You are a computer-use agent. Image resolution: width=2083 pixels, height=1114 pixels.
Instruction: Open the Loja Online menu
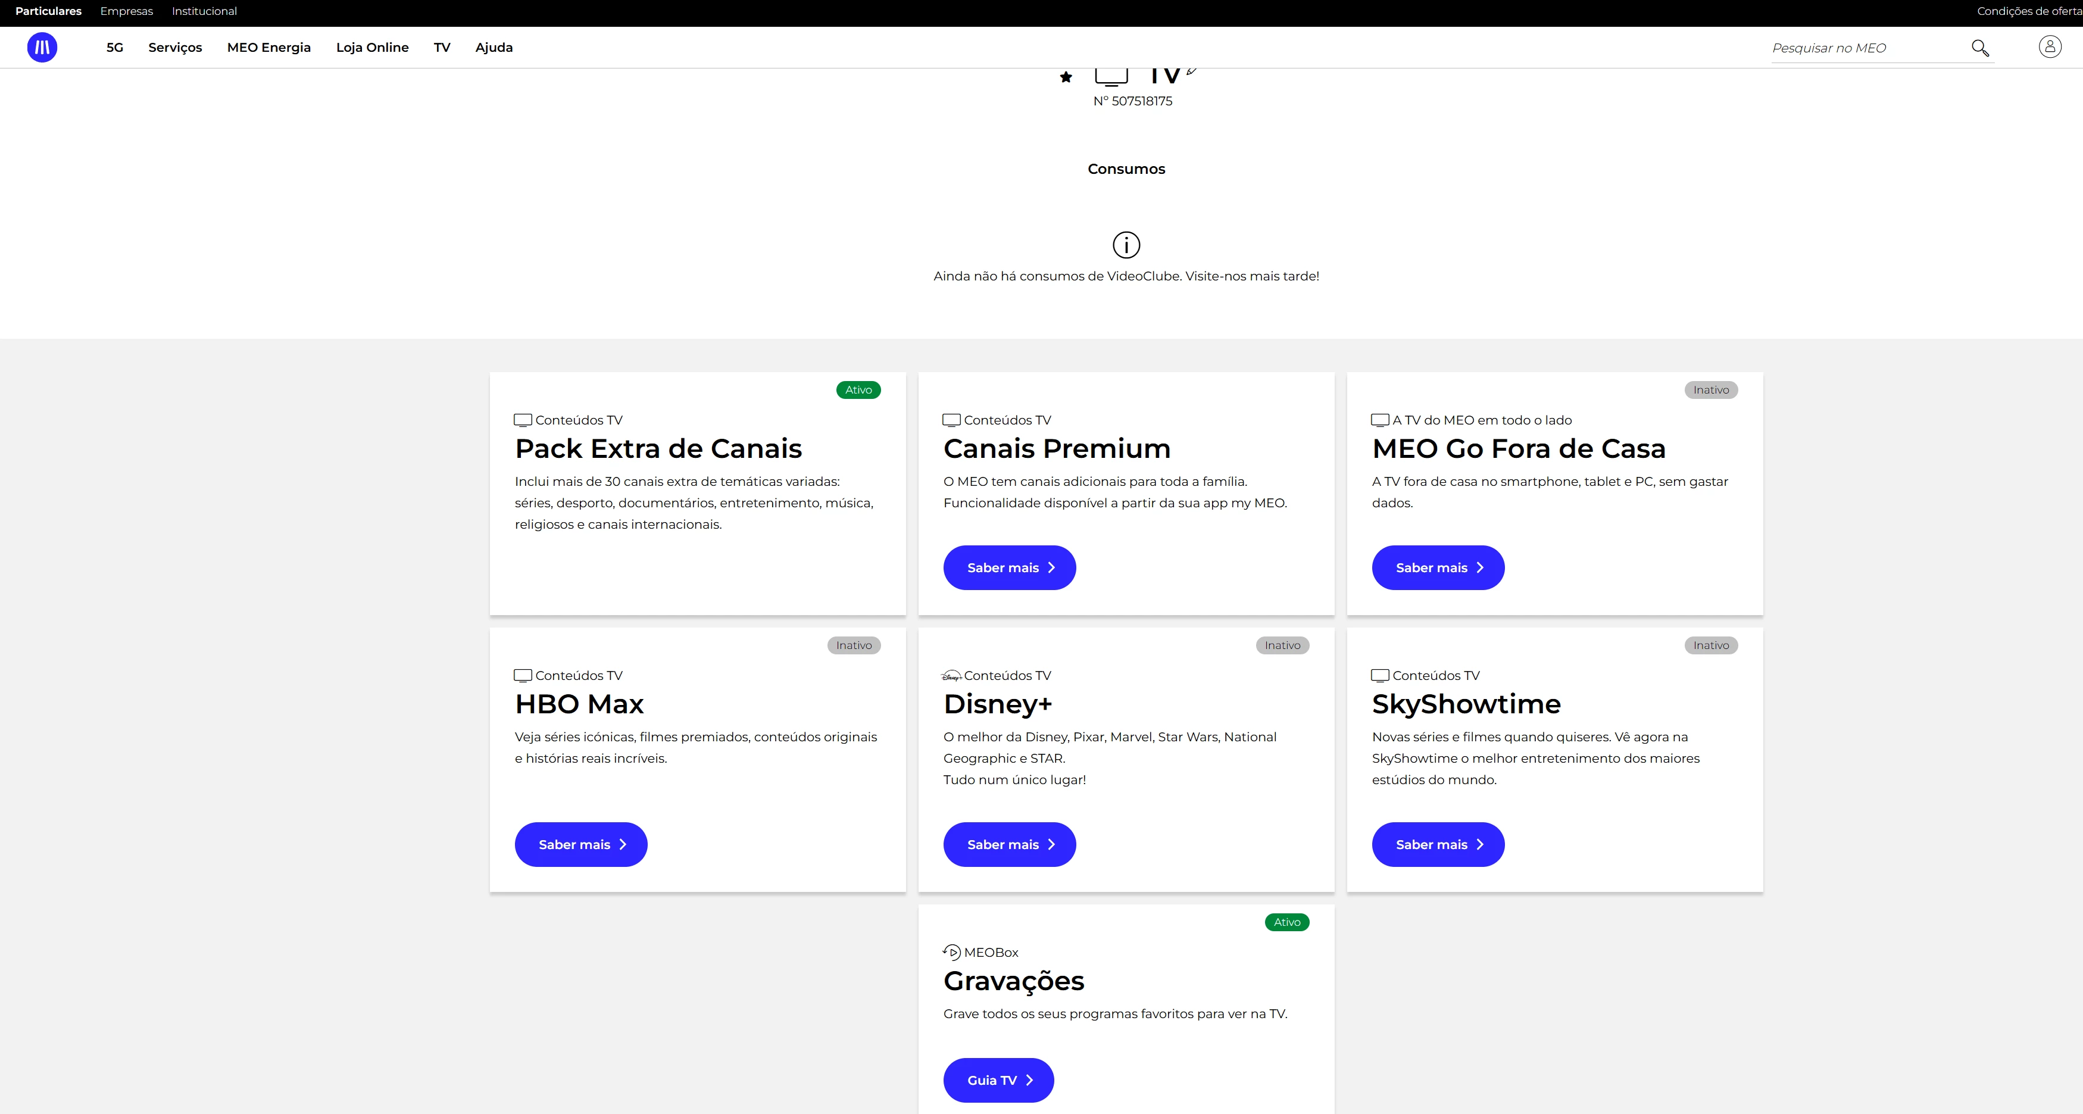[x=372, y=48]
